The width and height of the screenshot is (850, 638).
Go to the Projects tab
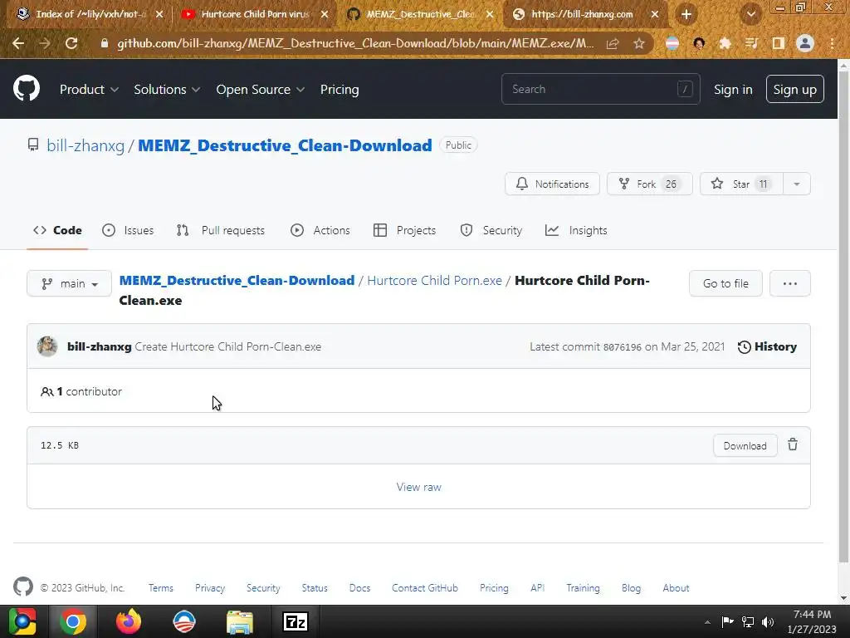coord(405,230)
